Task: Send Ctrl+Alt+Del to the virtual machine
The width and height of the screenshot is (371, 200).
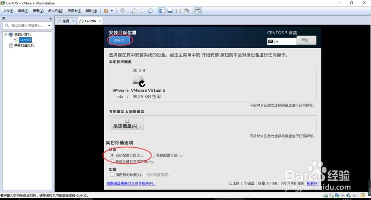Action: click(x=122, y=11)
